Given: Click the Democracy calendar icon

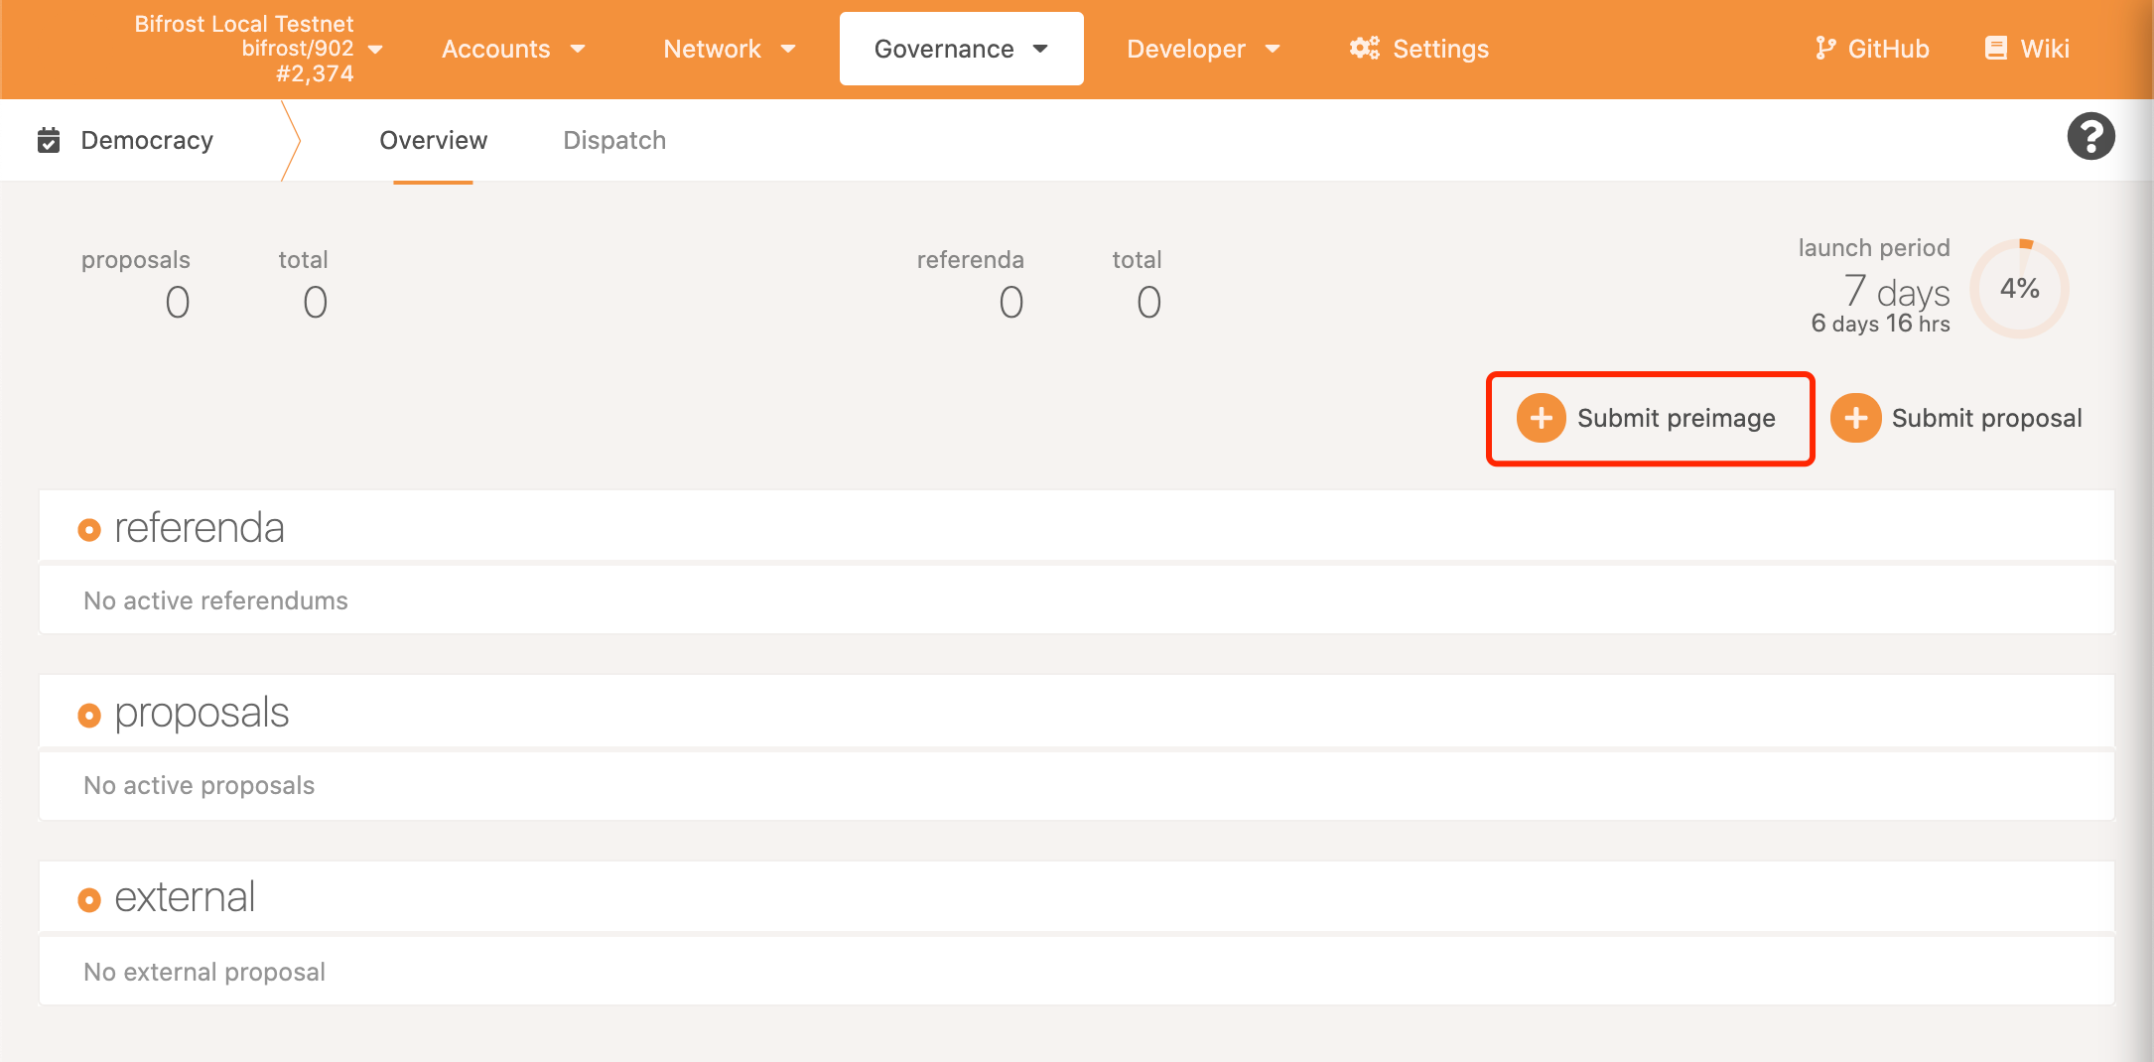Looking at the screenshot, I should 49,140.
